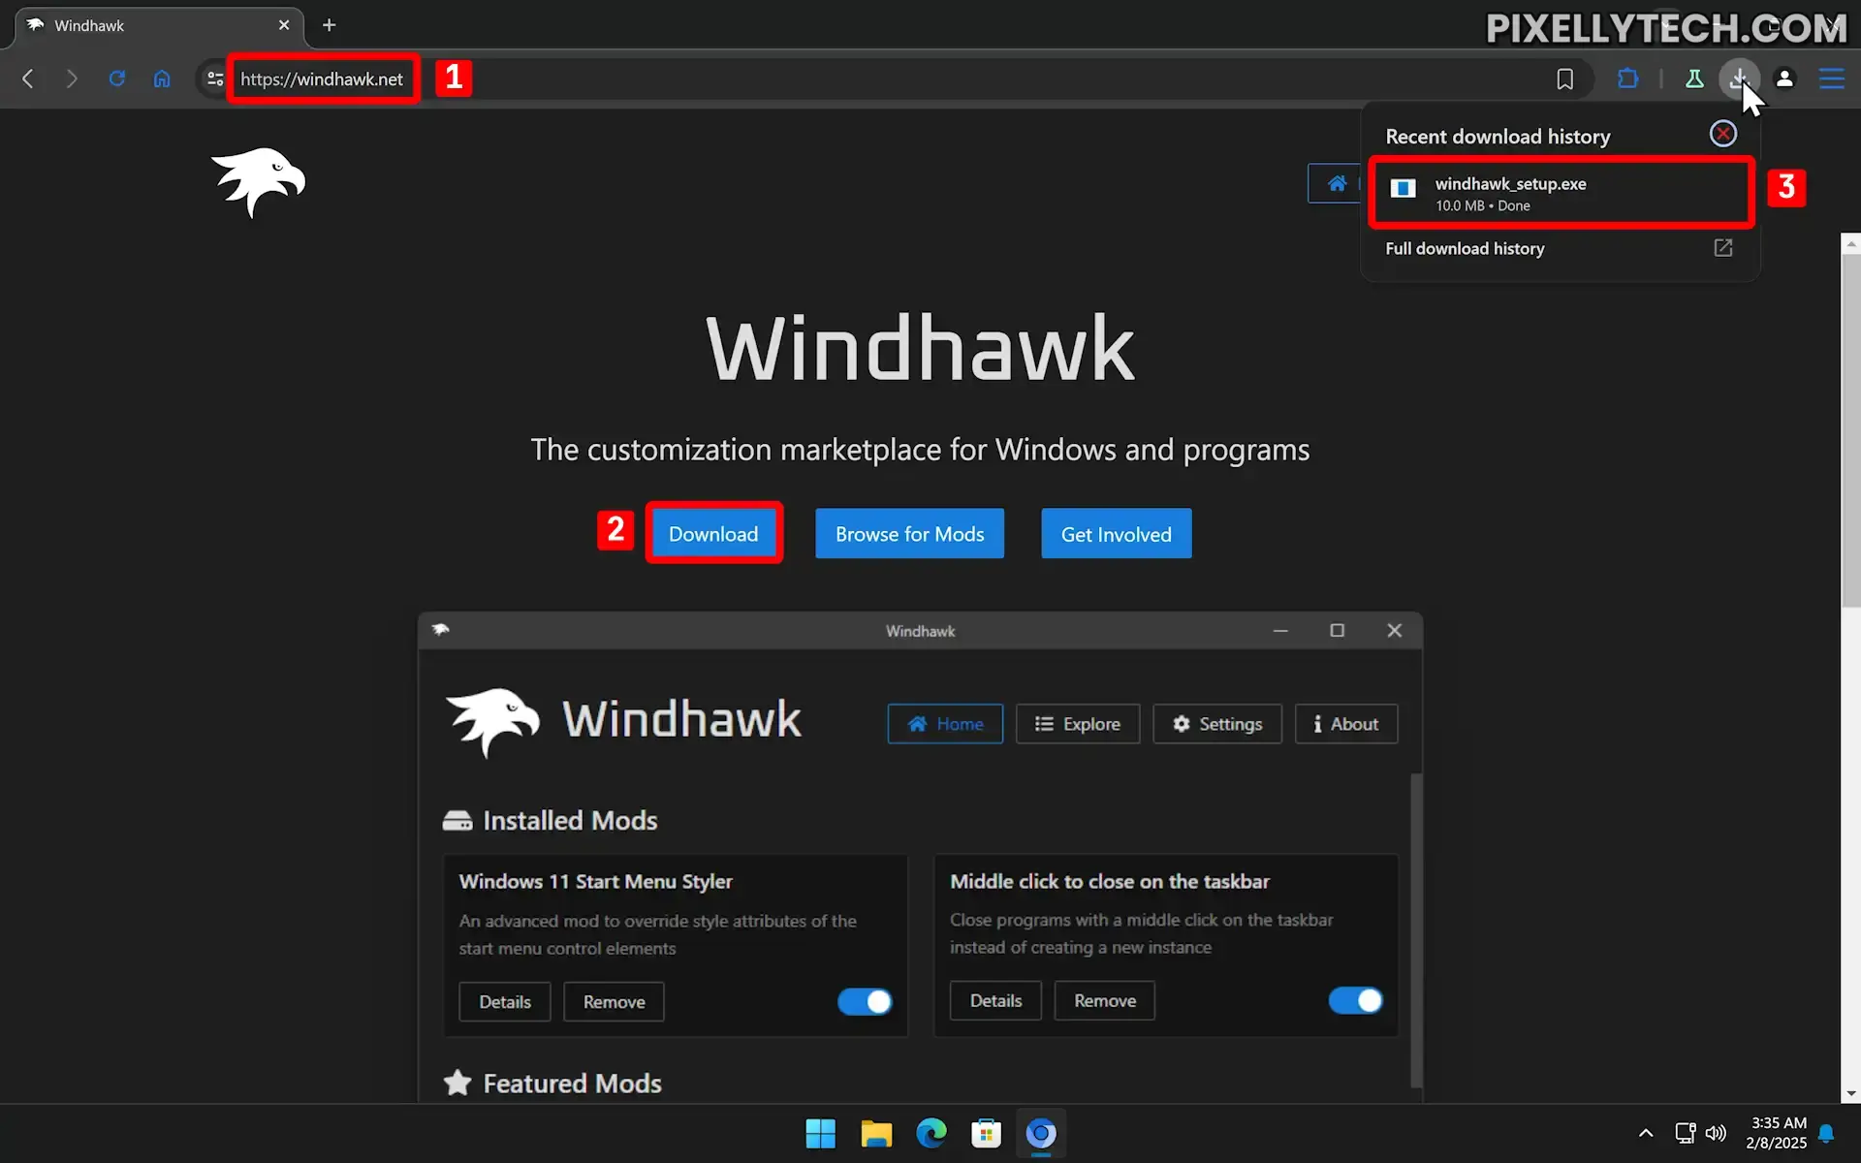View site information icon in address bar
1861x1163 pixels.
point(215,79)
